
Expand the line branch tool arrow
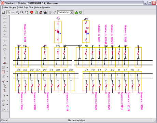click(7, 81)
